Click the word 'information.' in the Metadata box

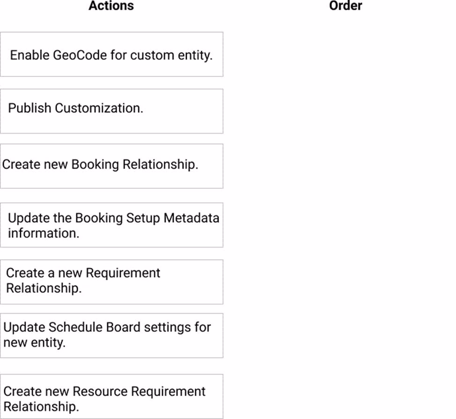[44, 233]
